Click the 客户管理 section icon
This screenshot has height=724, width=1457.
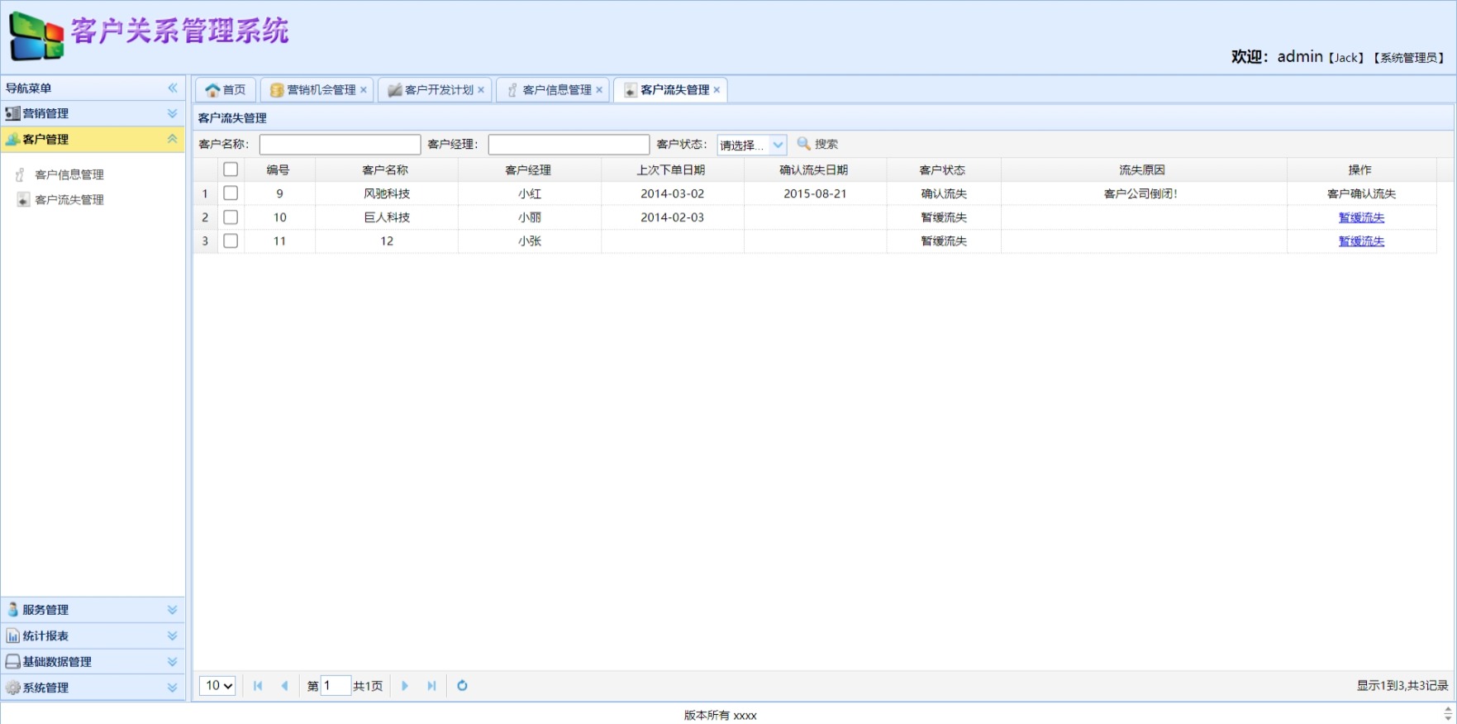click(12, 139)
